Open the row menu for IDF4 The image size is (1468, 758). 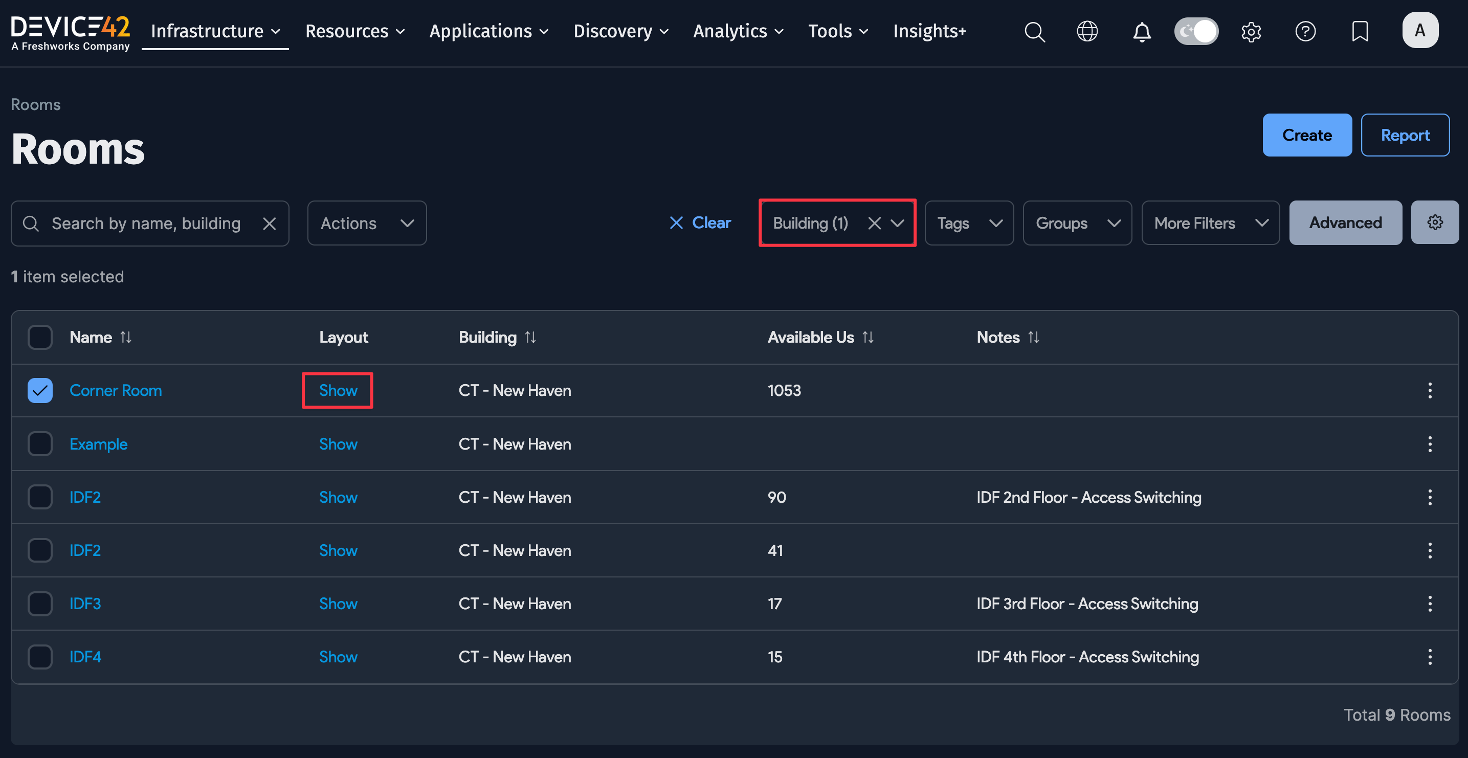[x=1429, y=657]
